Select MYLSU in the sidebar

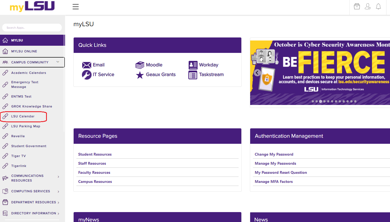pyautogui.click(x=32, y=40)
